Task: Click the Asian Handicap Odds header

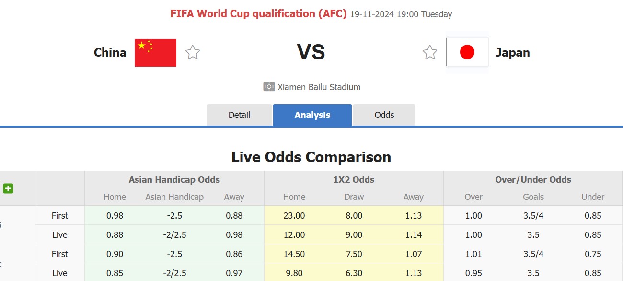Action: [174, 180]
